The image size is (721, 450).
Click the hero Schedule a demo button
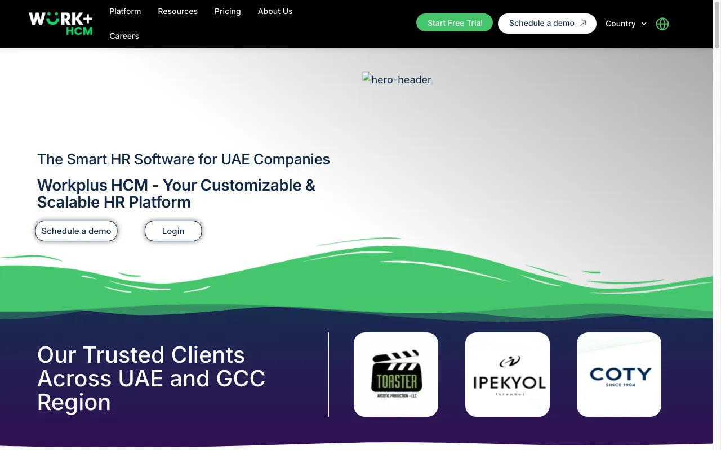point(76,231)
